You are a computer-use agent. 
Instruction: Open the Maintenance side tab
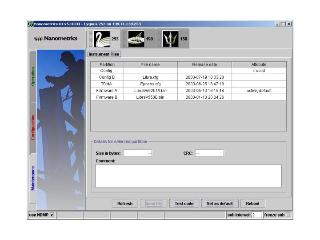point(33,178)
